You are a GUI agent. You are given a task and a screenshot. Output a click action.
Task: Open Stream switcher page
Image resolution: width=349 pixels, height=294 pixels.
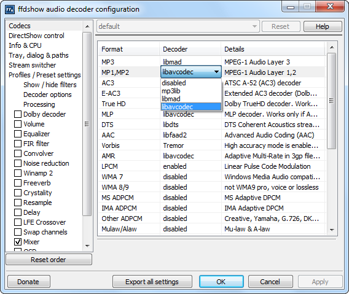pyautogui.click(x=33, y=65)
